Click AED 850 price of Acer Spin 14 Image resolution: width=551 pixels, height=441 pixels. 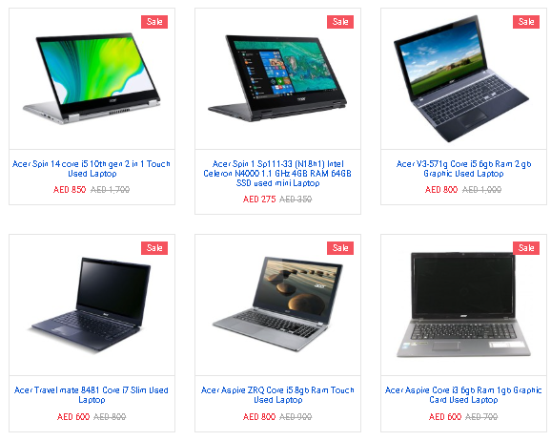[70, 190]
